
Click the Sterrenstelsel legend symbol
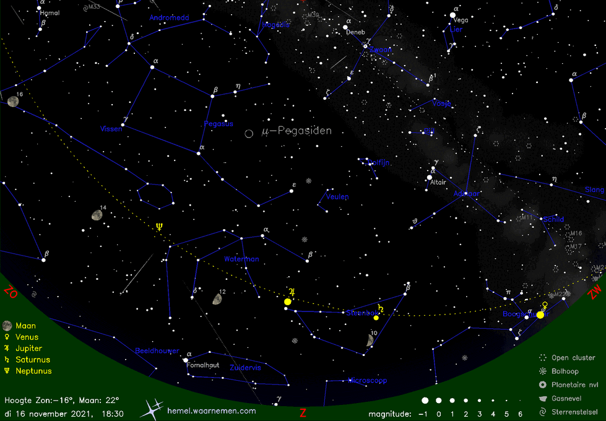tap(542, 411)
